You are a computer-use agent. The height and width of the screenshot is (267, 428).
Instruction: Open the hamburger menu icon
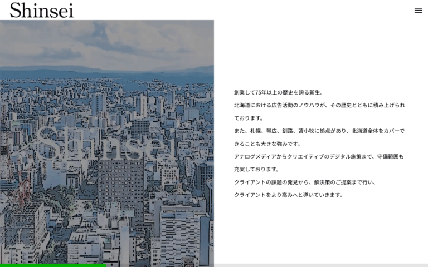click(418, 11)
